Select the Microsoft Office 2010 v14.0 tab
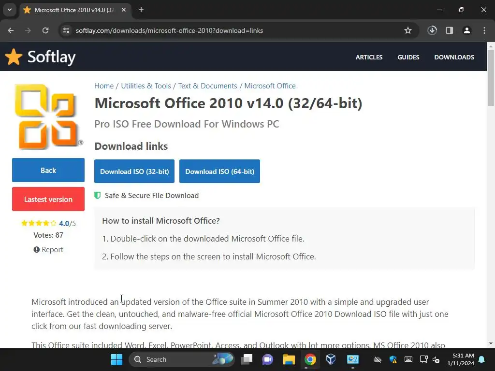 coord(75,10)
